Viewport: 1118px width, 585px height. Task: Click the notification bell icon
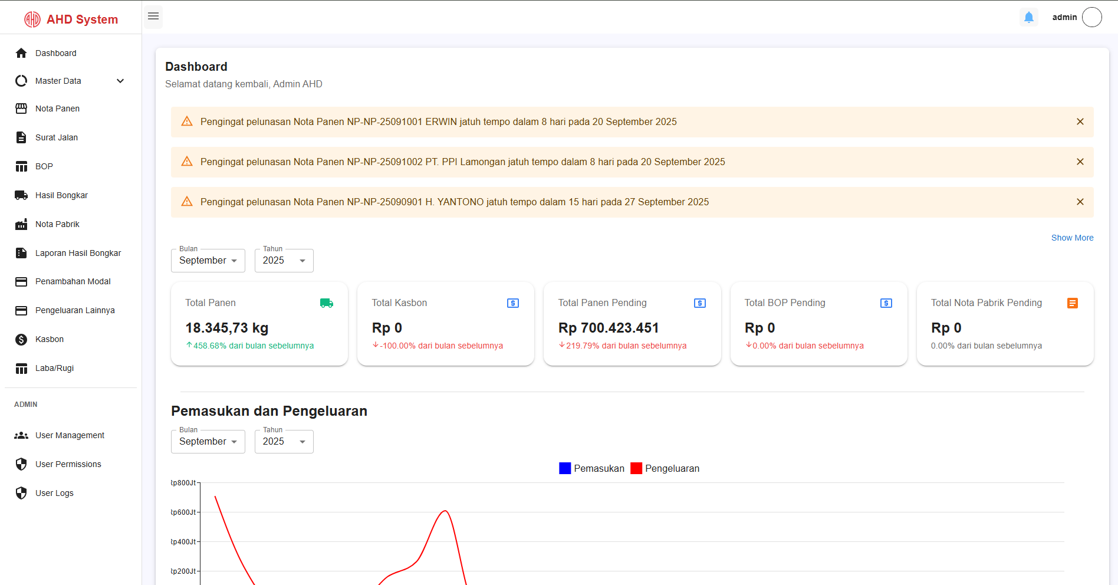tap(1028, 17)
